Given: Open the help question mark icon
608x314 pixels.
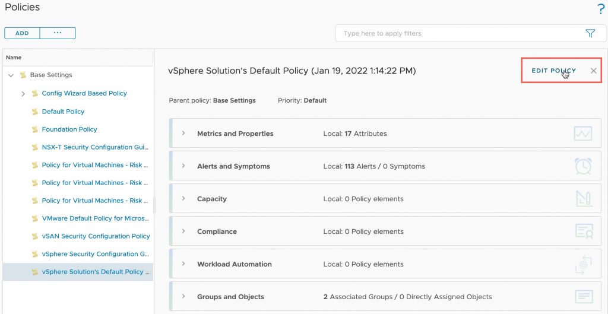Looking at the screenshot, I should pos(601,9).
